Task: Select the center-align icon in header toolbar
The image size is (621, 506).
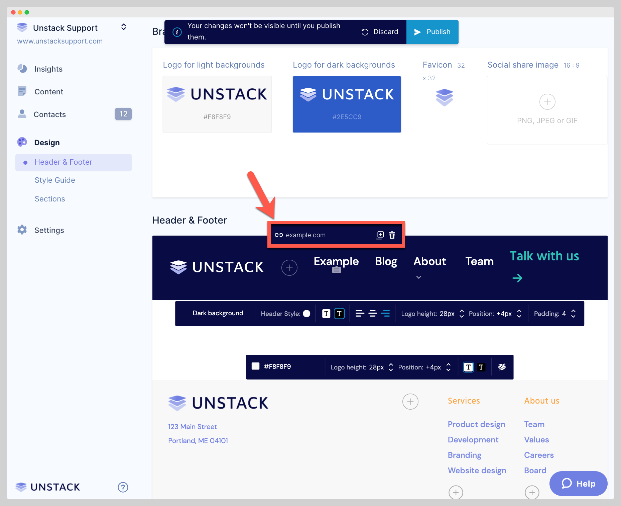Action: tap(373, 314)
